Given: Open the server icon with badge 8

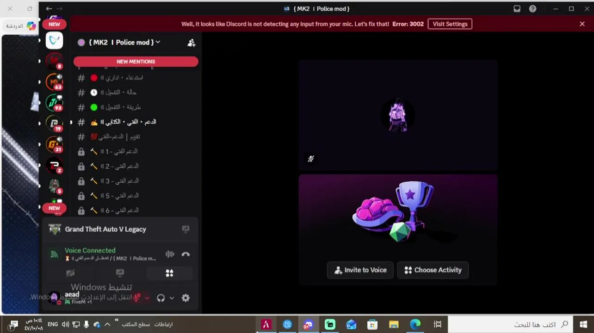Looking at the screenshot, I should [54, 61].
